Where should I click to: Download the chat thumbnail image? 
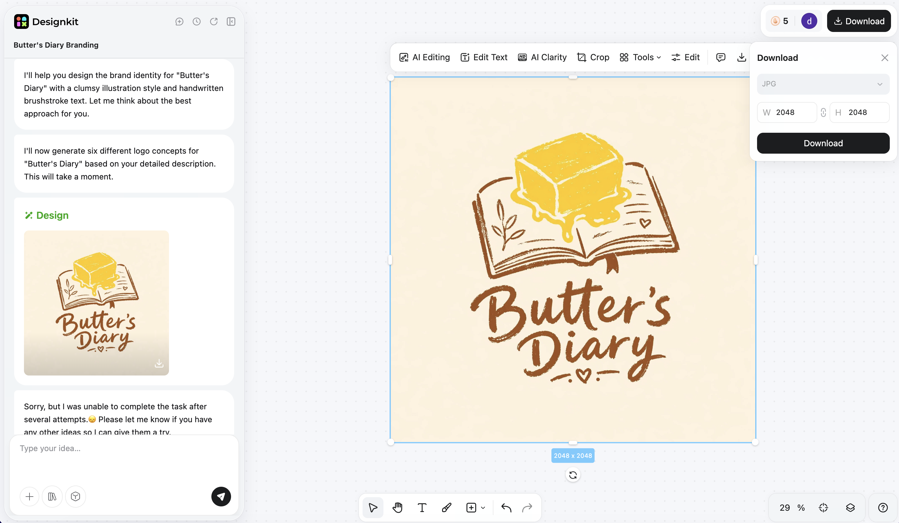[x=159, y=363]
